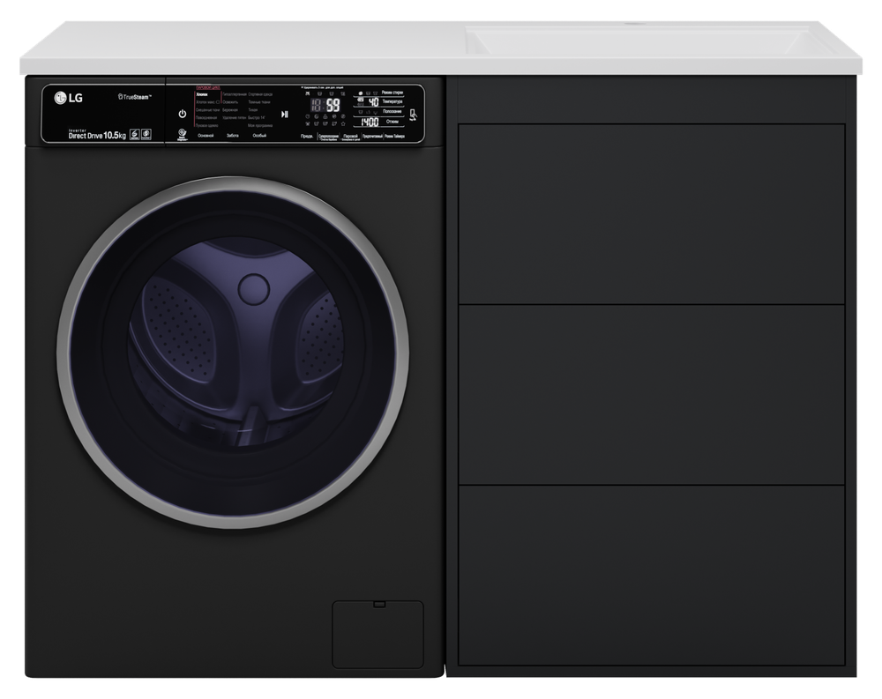Click the Direct Drive 10.5kg label
This screenshot has width=882, height=699.
coord(97,135)
